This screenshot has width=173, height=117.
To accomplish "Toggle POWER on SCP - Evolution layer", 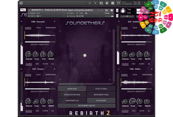I will click(x=124, y=28).
